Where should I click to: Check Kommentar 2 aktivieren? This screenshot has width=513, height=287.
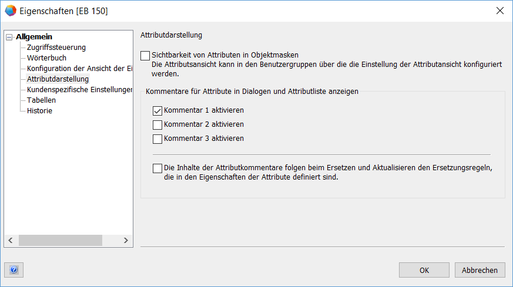[157, 124]
